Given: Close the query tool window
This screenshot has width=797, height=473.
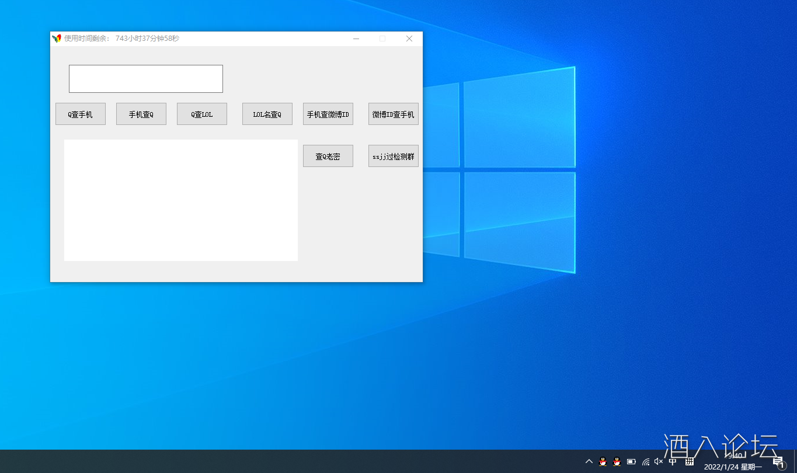Looking at the screenshot, I should click(409, 39).
